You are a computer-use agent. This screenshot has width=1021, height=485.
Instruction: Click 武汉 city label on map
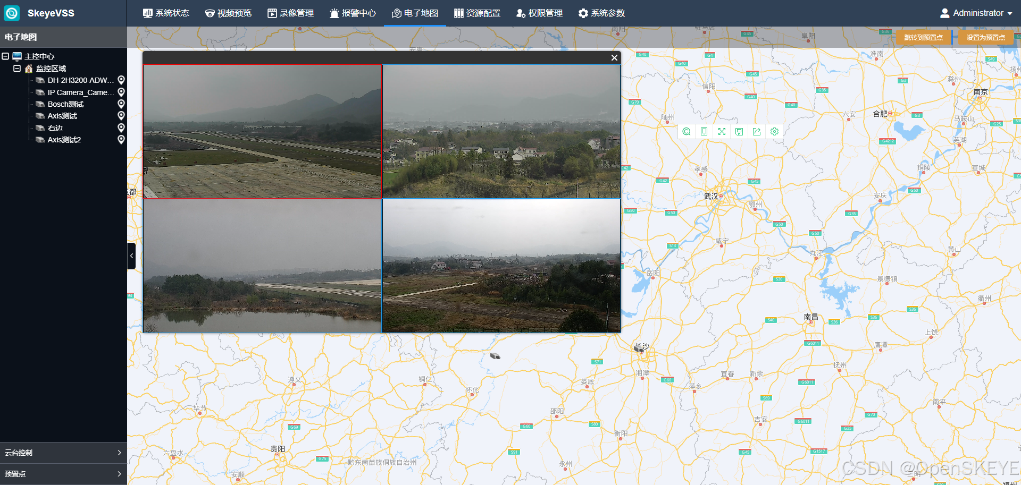tap(711, 197)
